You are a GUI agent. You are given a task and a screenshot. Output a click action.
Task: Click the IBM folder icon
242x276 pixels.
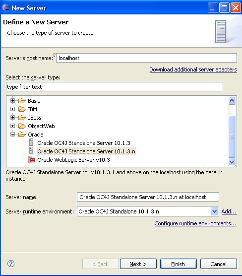pos(22,109)
